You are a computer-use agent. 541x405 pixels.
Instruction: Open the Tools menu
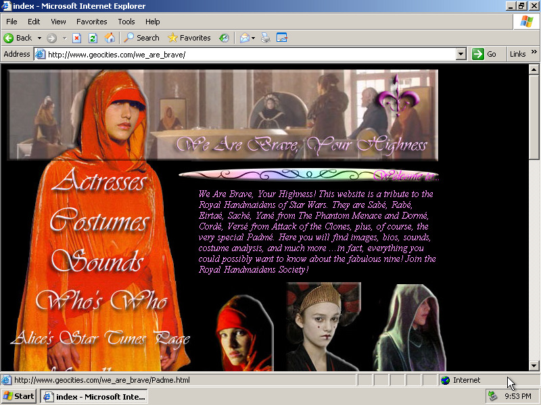click(x=126, y=22)
